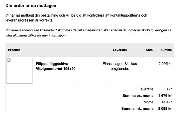Click the Leverans label in the totals section

click(x=146, y=89)
